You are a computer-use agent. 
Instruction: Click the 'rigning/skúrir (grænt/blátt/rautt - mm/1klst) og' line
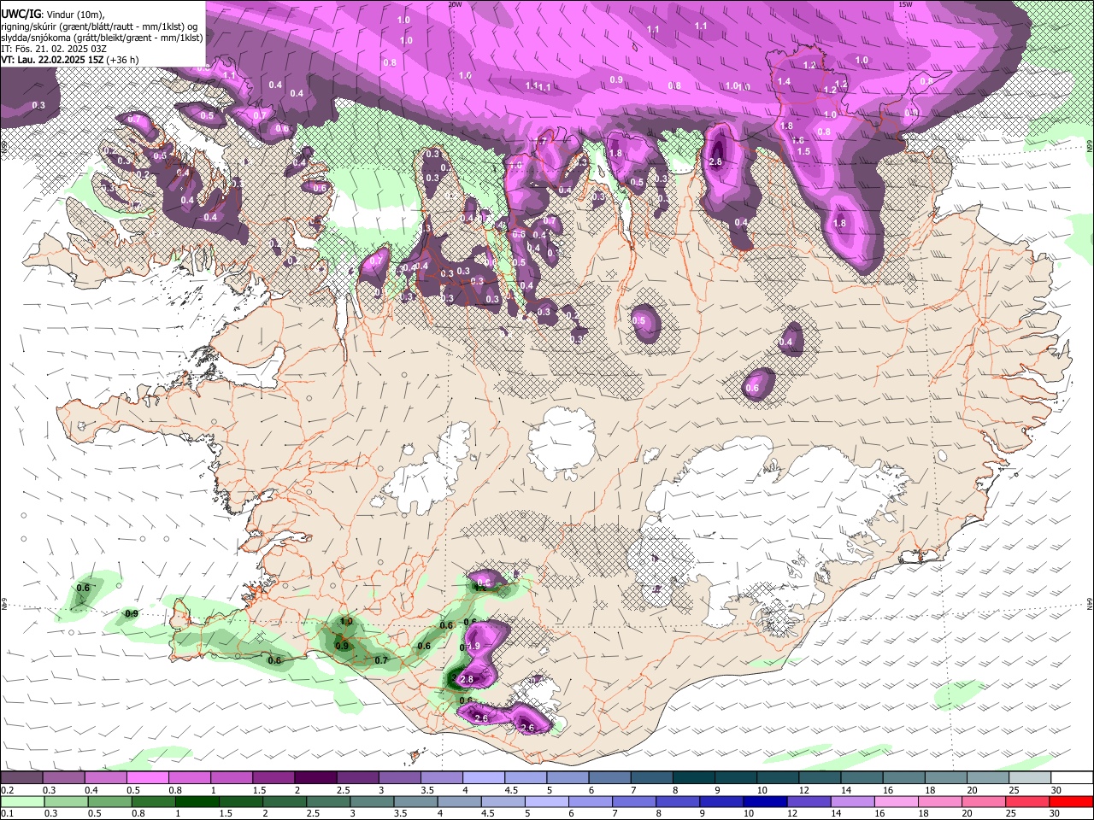pyautogui.click(x=99, y=26)
